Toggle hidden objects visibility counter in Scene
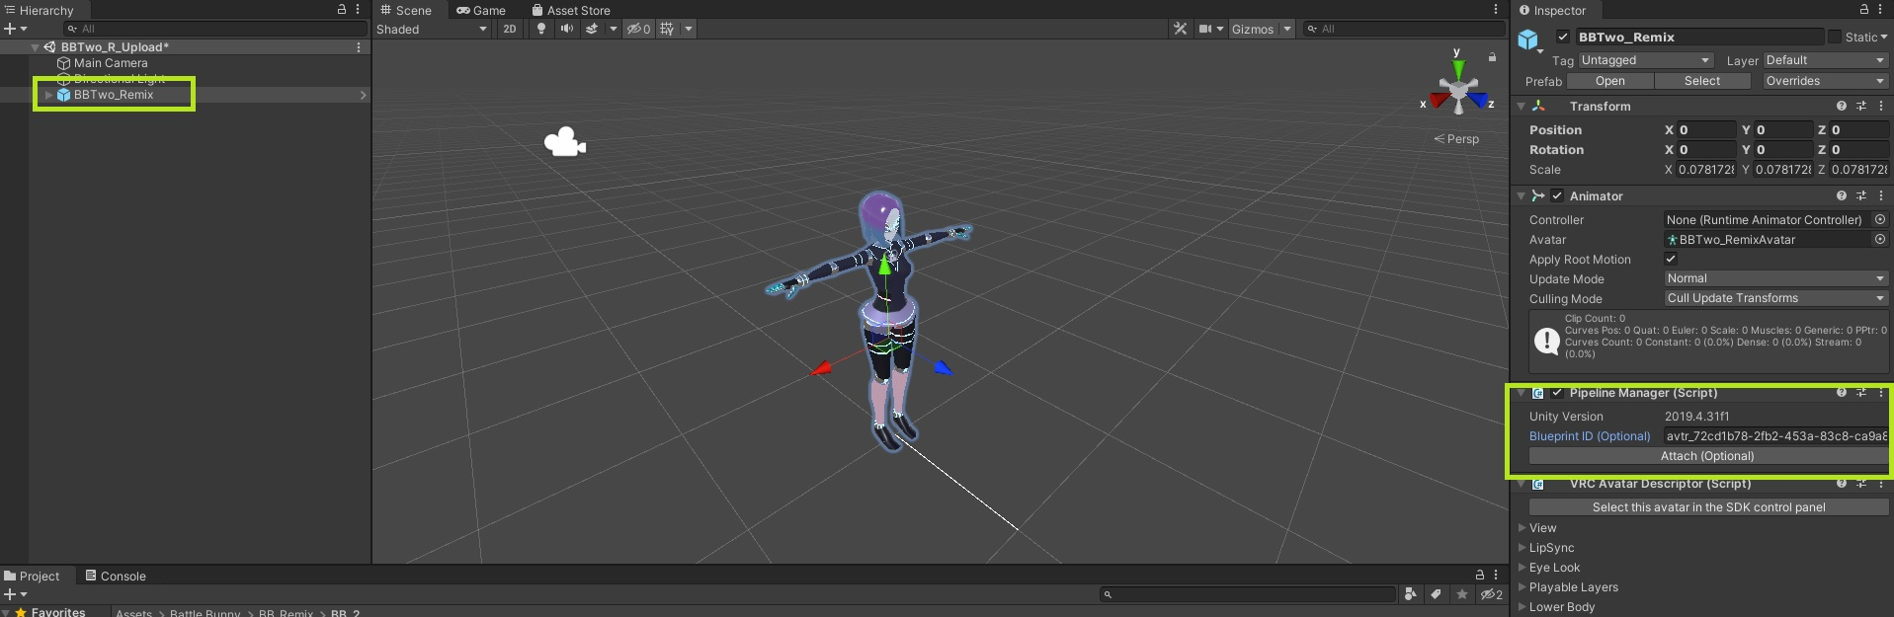Viewport: 1894px width, 617px height. point(638,29)
